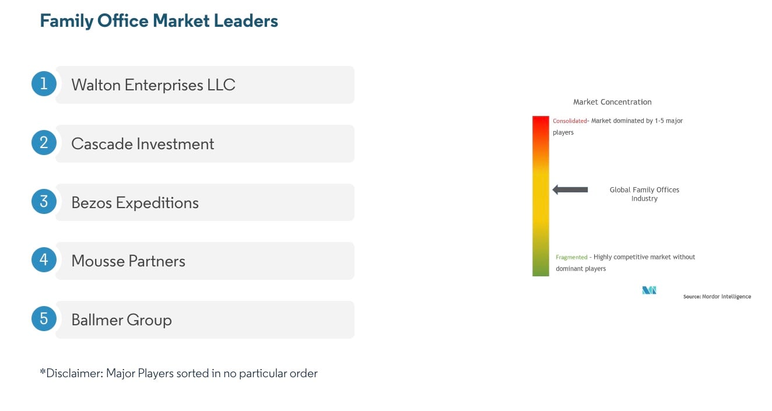The width and height of the screenshot is (772, 411).
Task: Click the number 4 circle badge
Action: (x=44, y=260)
